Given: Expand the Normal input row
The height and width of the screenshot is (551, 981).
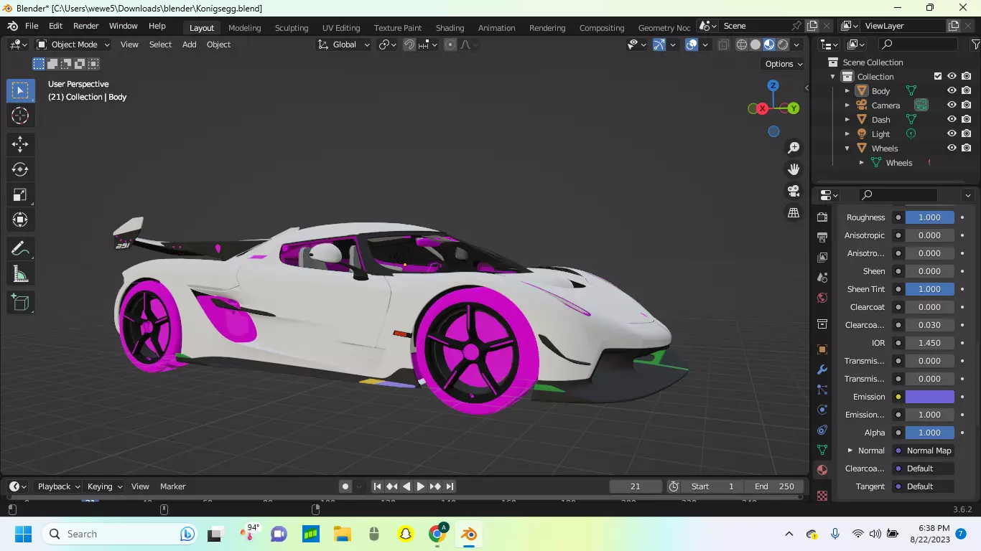Looking at the screenshot, I should tap(850, 451).
